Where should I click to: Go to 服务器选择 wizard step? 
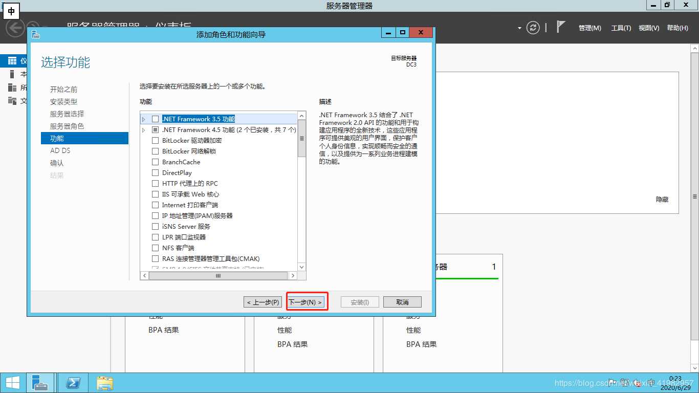click(x=67, y=114)
